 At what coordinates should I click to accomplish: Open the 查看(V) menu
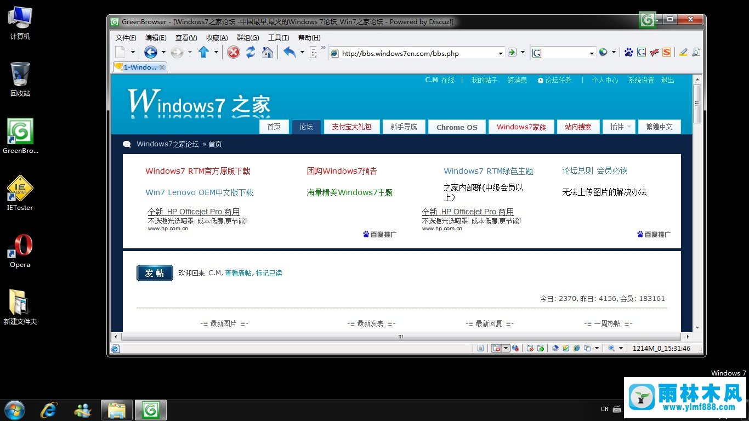[186, 37]
